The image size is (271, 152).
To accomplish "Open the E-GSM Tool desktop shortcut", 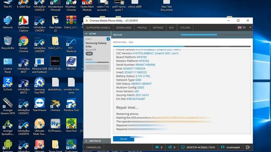I will 24,4.
